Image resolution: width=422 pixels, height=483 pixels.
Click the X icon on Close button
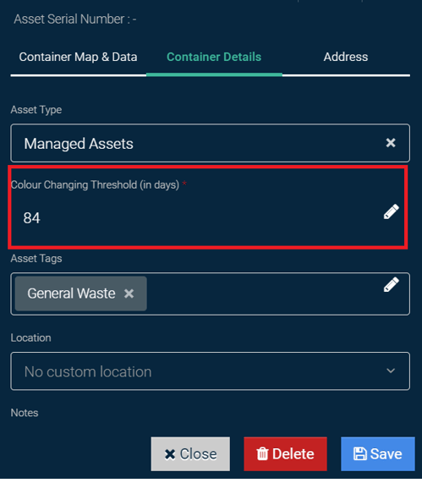(170, 454)
